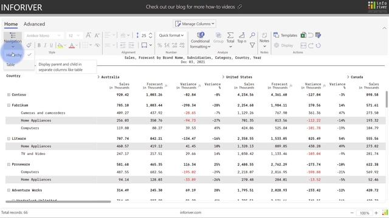Zoom out with minus button
Screen dimensions: 389x218
click(352, 213)
